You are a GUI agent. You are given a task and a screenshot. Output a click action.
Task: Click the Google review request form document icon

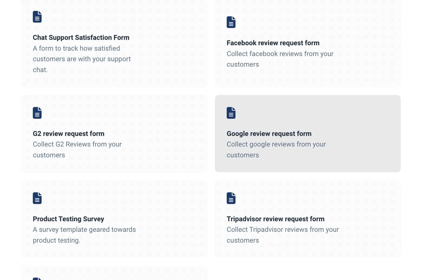click(x=231, y=113)
